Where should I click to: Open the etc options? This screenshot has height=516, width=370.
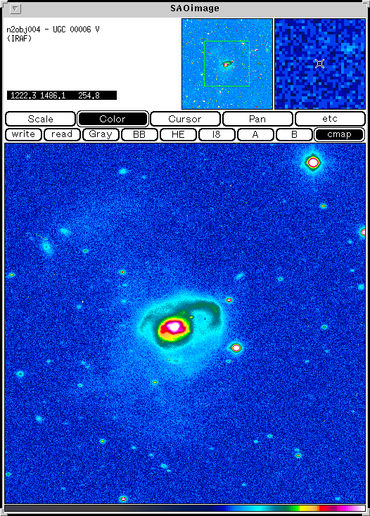[330, 119]
